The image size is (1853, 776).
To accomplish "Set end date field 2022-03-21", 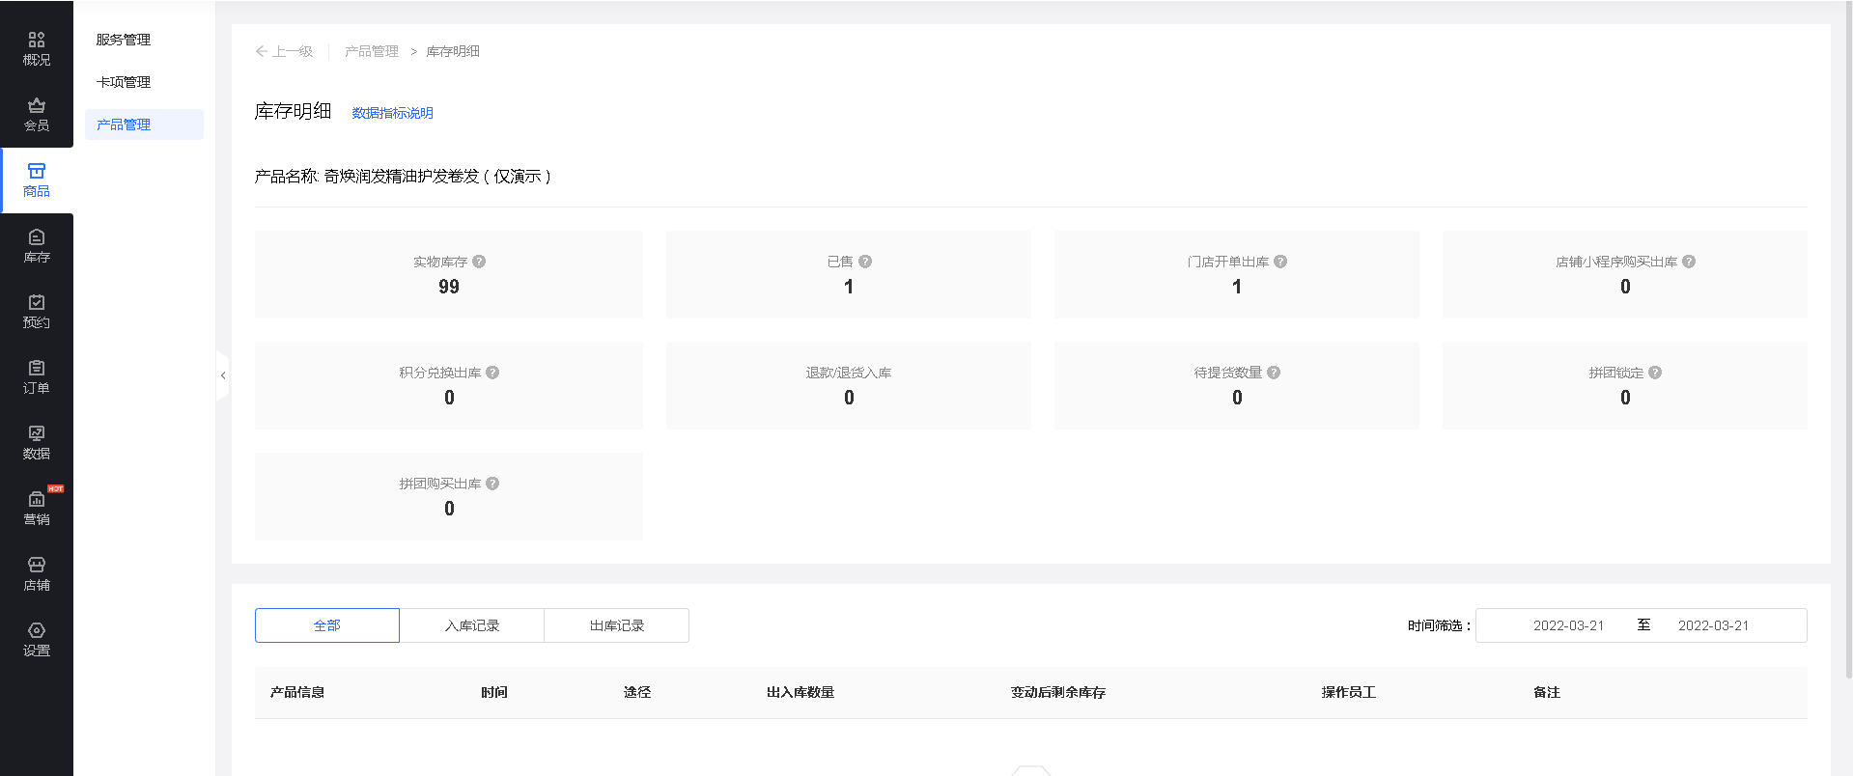I will (x=1713, y=625).
